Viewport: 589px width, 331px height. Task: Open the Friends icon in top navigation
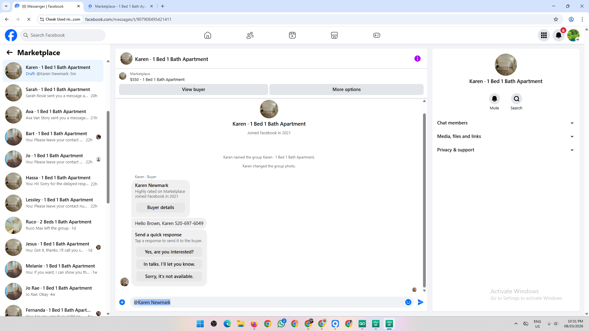(250, 35)
